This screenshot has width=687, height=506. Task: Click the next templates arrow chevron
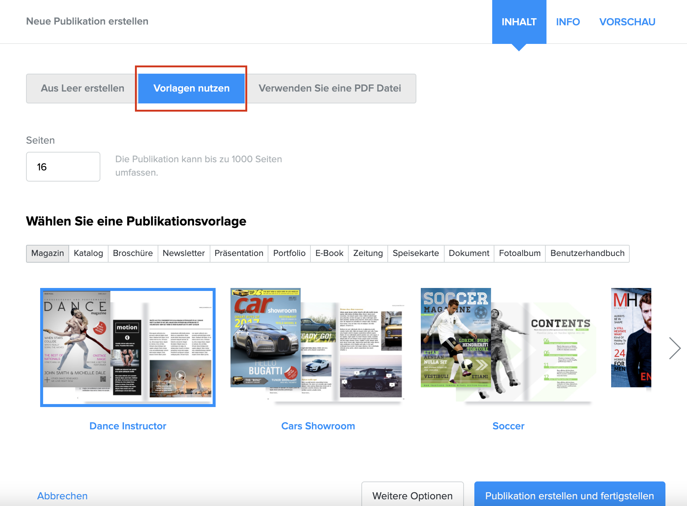tap(674, 348)
